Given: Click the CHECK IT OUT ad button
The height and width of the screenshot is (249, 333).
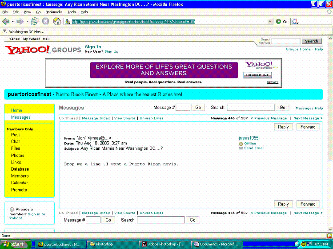Looking at the screenshot, I should point(257,75).
